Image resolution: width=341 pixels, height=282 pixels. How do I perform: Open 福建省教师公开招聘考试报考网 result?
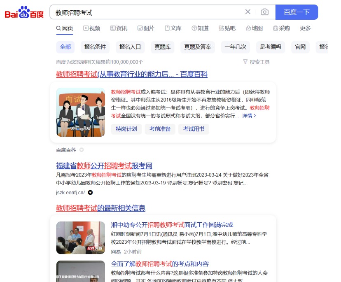[x=104, y=165]
